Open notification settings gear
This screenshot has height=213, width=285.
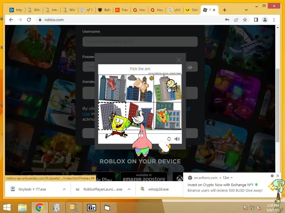pyautogui.click(x=272, y=176)
